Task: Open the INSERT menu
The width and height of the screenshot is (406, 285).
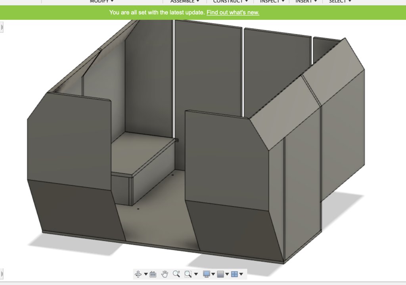Action: tap(306, 1)
